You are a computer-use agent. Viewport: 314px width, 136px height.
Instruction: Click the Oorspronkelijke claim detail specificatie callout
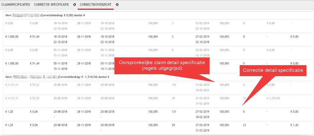pyautogui.click(x=162, y=65)
